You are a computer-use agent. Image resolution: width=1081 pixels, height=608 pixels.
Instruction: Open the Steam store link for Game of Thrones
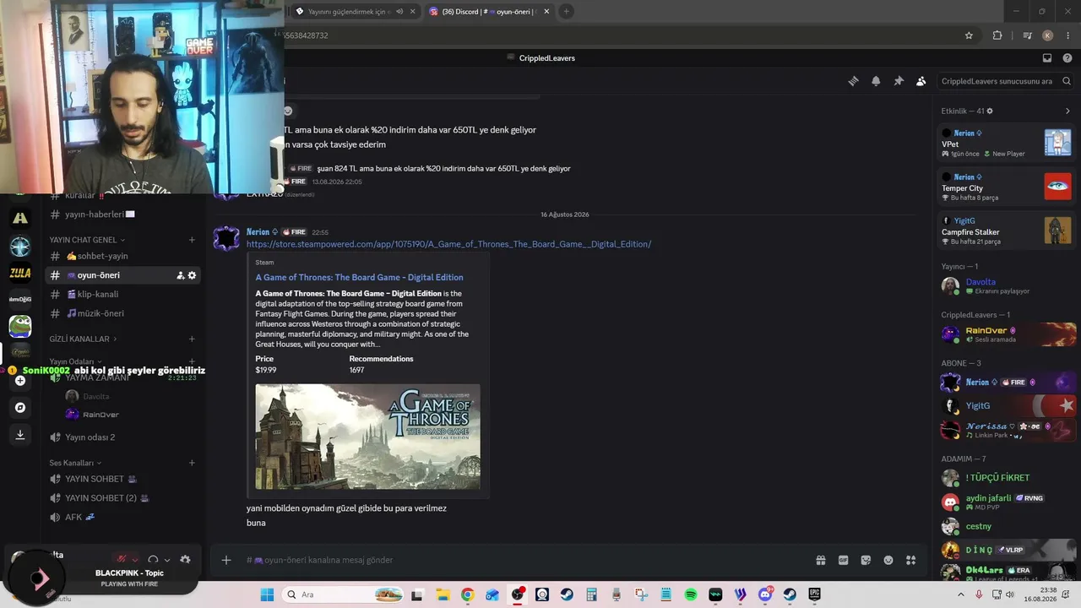[448, 244]
